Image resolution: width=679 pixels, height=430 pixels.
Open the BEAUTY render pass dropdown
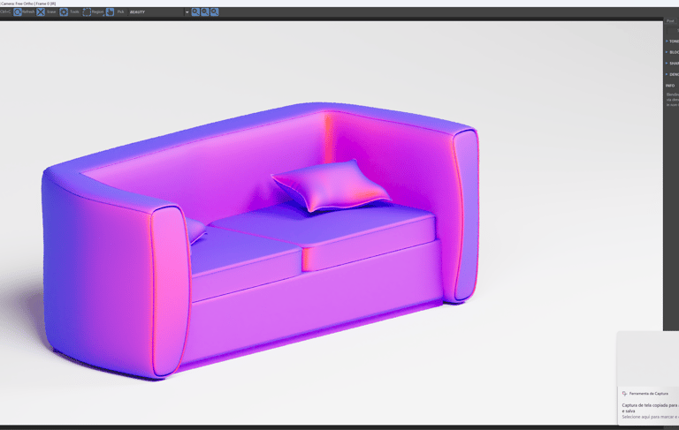tap(158, 12)
